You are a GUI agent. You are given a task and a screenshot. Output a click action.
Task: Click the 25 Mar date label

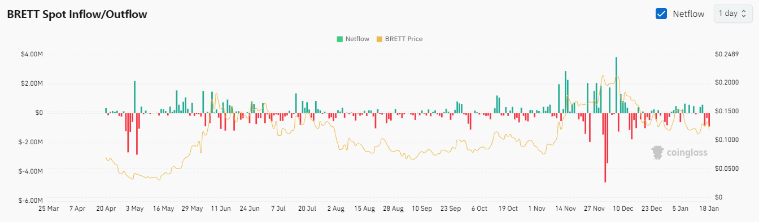click(x=49, y=208)
